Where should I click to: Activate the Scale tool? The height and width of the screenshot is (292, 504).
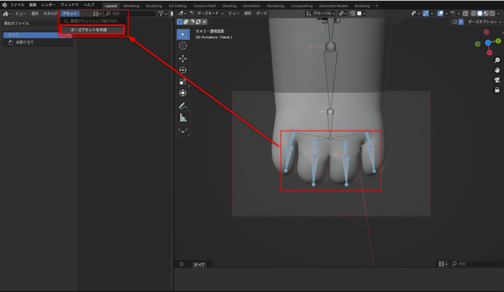(183, 81)
